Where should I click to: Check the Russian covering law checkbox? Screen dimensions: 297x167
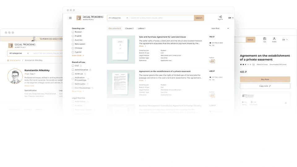coord(73,32)
